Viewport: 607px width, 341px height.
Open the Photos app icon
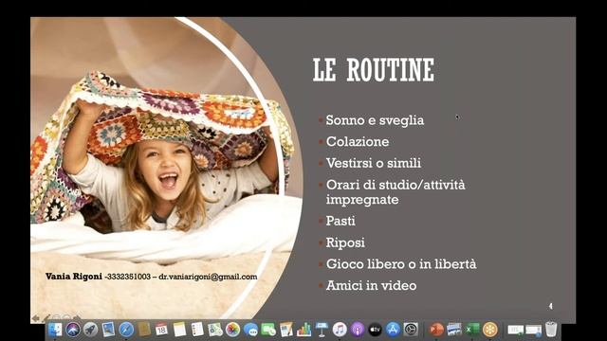[232, 330]
